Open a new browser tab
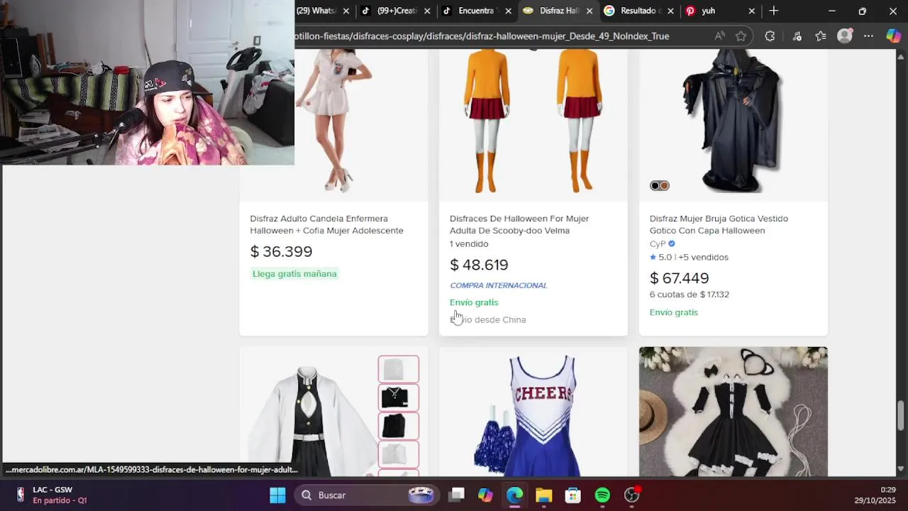The height and width of the screenshot is (511, 908). pos(774,11)
